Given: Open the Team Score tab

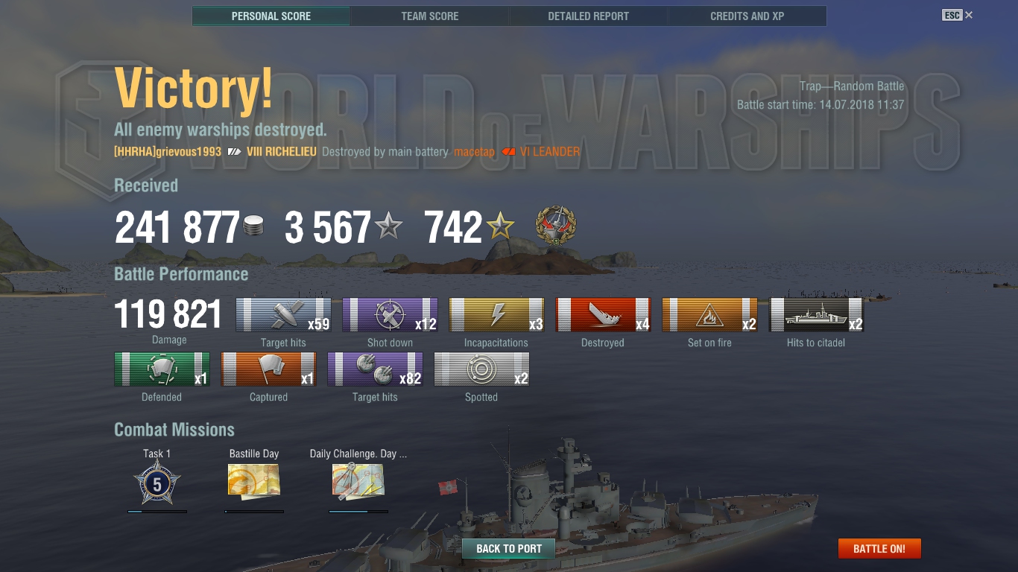Looking at the screenshot, I should click(x=430, y=16).
